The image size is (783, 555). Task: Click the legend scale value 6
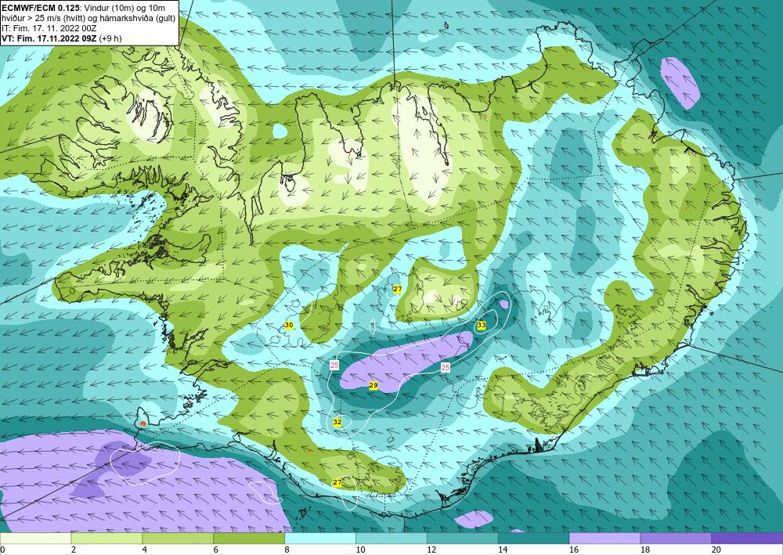[x=216, y=550]
